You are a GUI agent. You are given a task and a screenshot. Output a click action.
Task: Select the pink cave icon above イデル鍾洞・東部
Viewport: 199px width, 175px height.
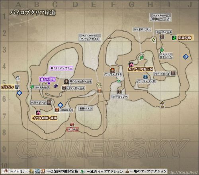[x=38, y=113]
